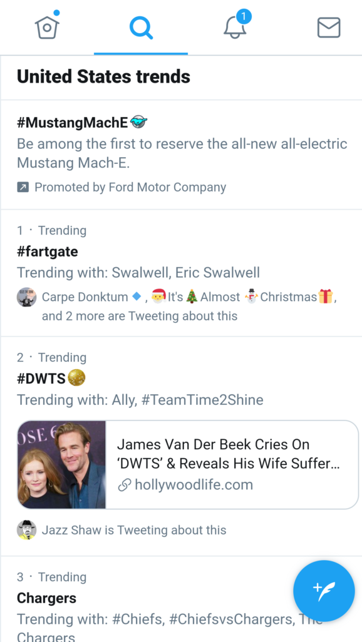Open the #MustangMachE promoted trend
This screenshot has width=362, height=642.
pos(82,123)
